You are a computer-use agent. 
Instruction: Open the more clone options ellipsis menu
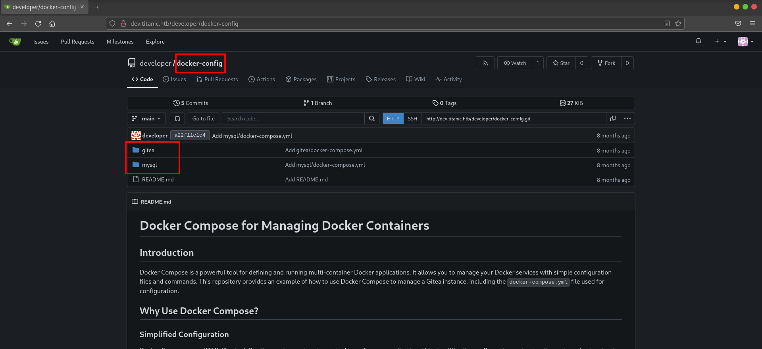pos(627,118)
